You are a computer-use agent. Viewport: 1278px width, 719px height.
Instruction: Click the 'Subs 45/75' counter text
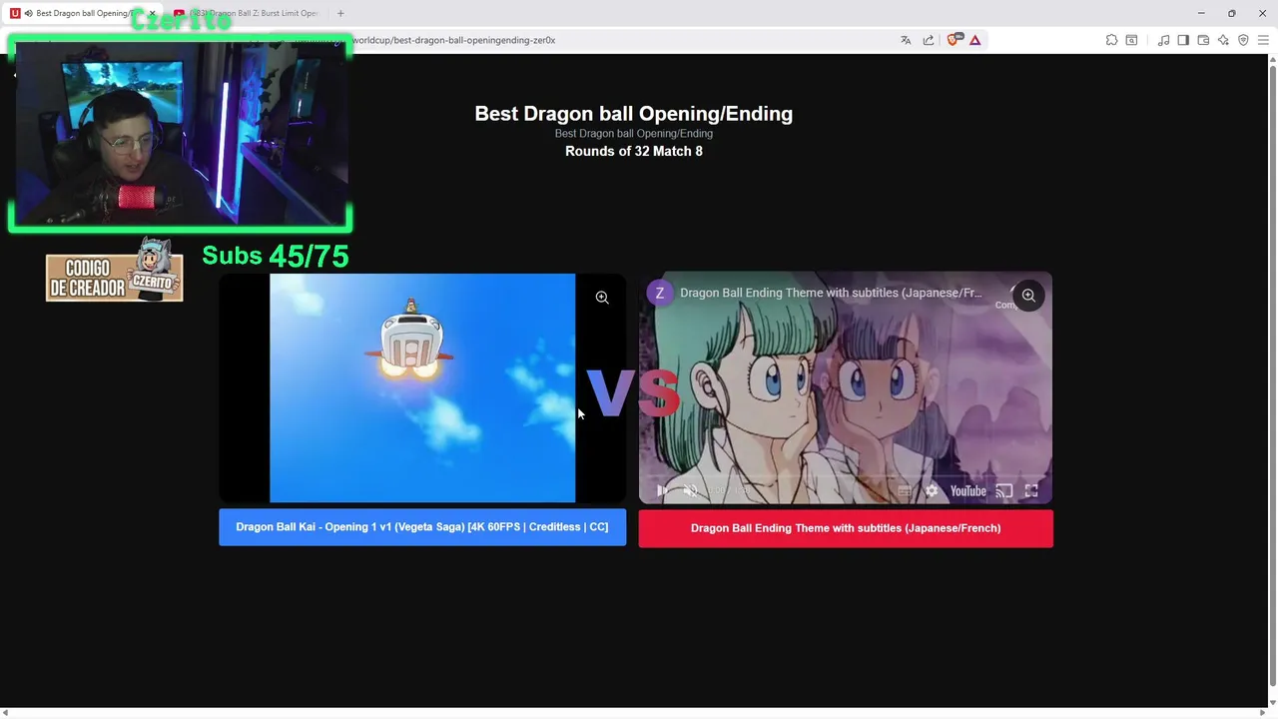click(276, 256)
